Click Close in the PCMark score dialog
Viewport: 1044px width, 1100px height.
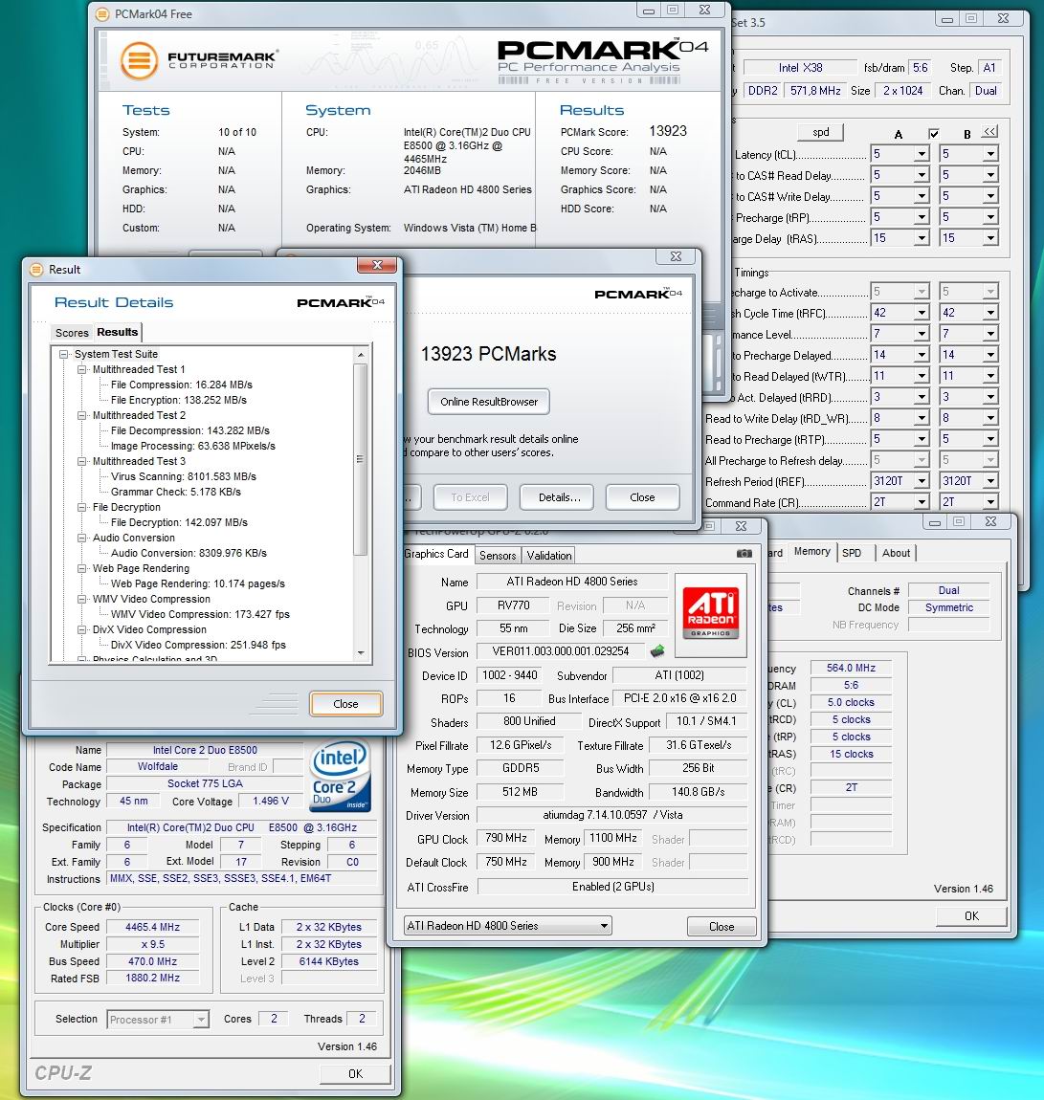[x=642, y=497]
